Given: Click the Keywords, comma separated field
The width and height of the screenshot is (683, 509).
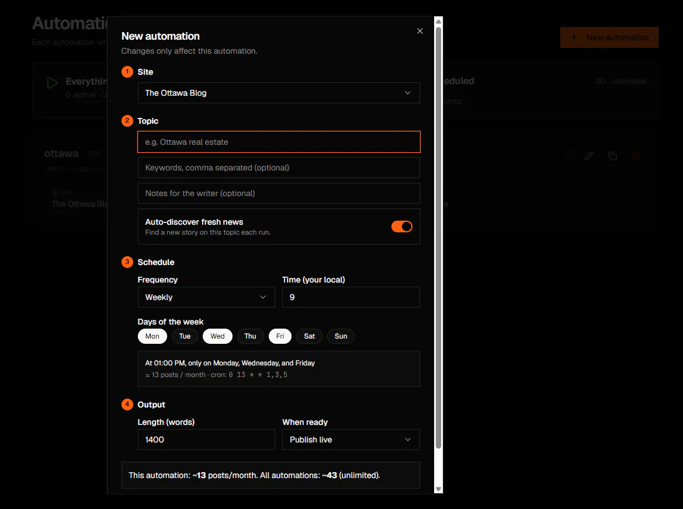Looking at the screenshot, I should [279, 168].
